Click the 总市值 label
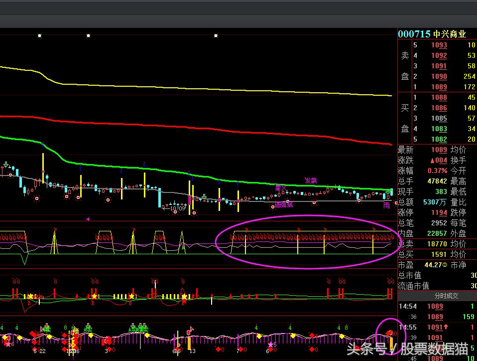 (x=409, y=275)
